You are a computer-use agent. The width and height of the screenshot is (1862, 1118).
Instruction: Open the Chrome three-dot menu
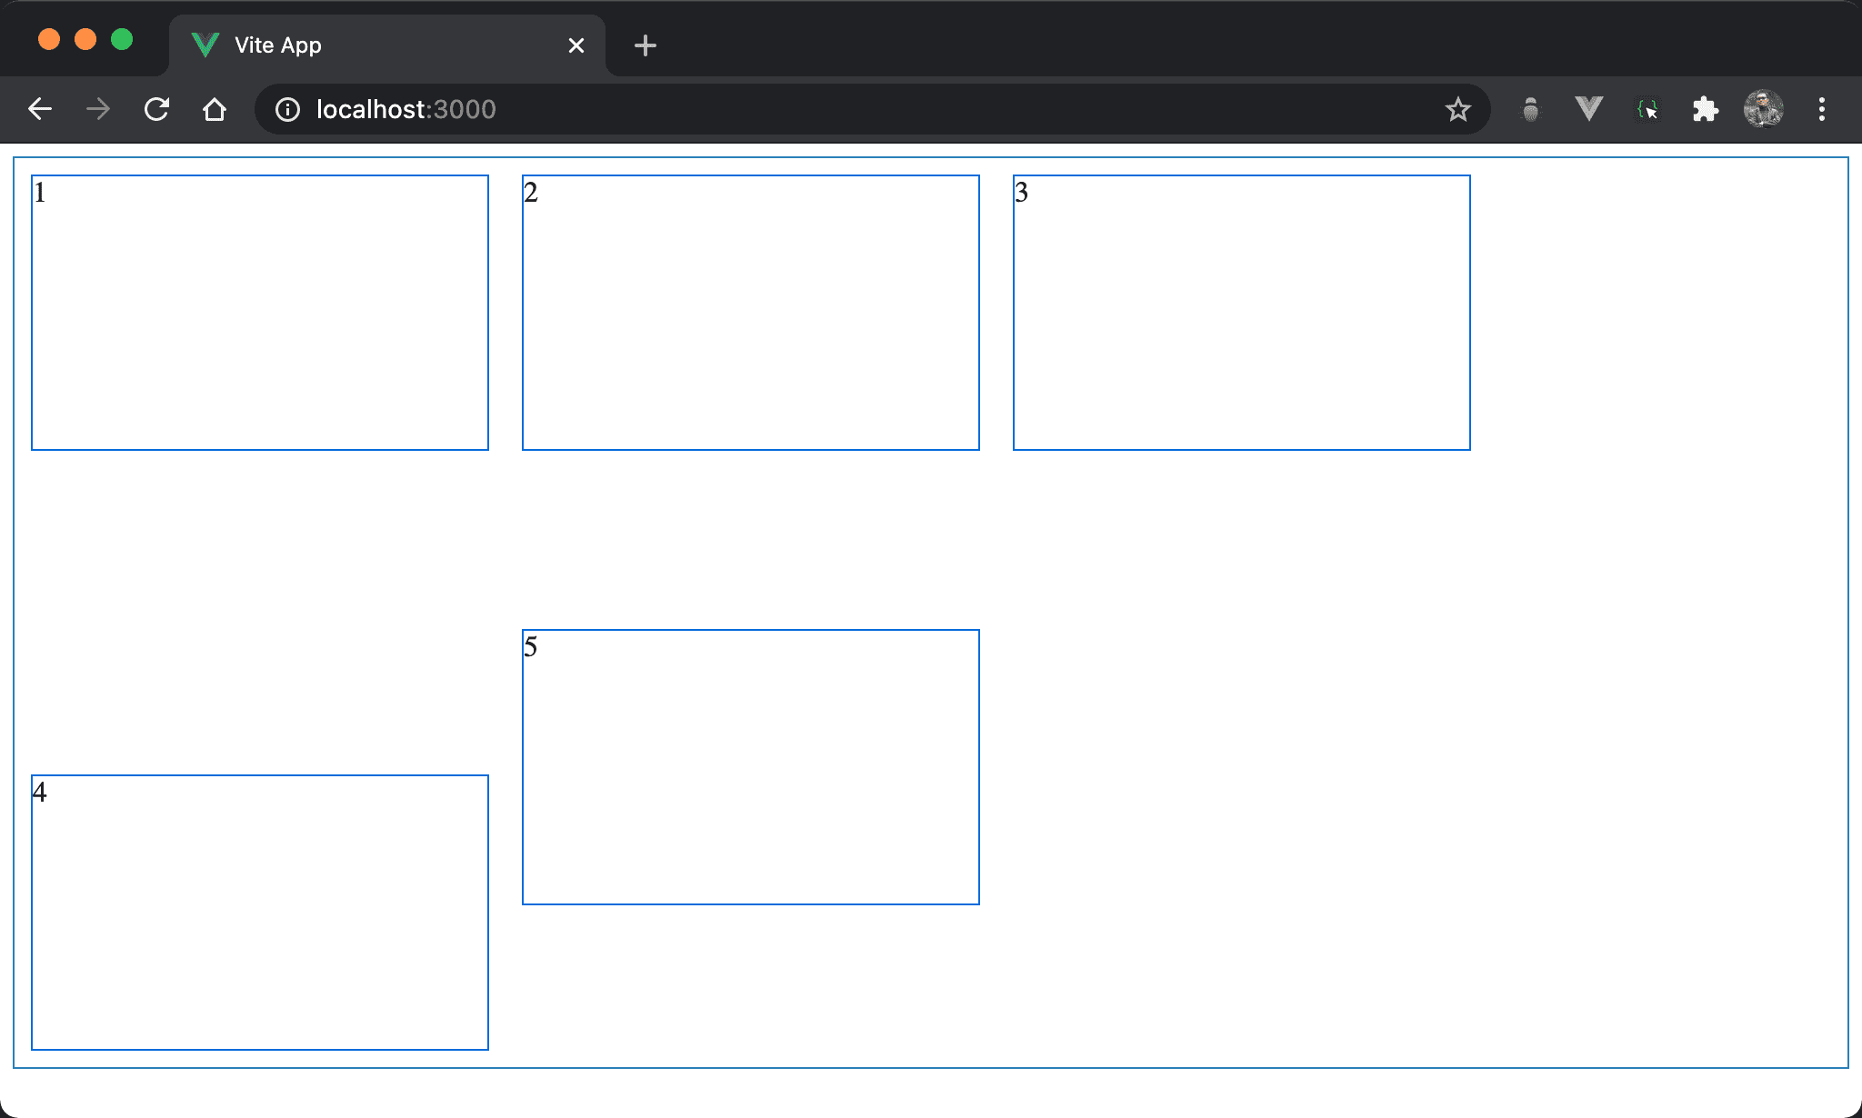(x=1821, y=109)
